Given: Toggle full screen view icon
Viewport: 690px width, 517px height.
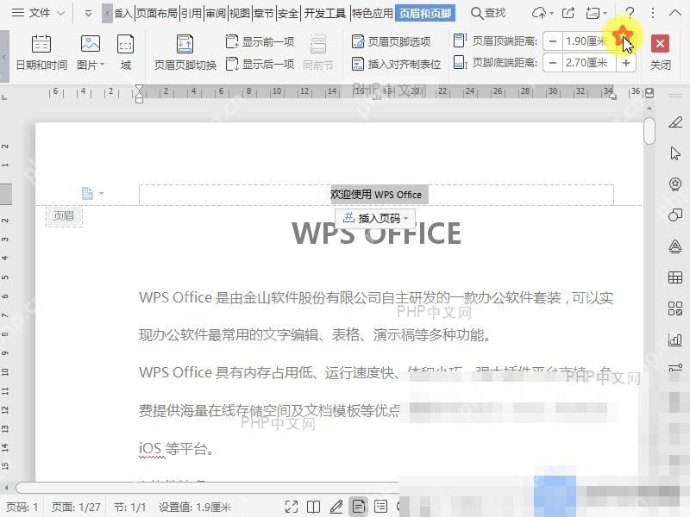Looking at the screenshot, I should (x=292, y=507).
